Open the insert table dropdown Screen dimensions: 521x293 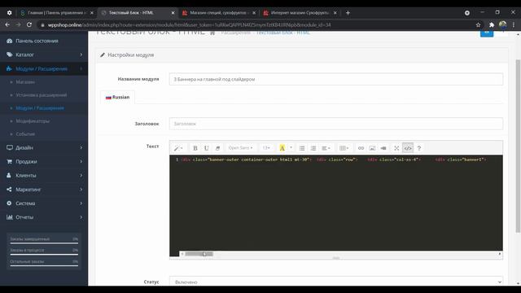point(344,148)
